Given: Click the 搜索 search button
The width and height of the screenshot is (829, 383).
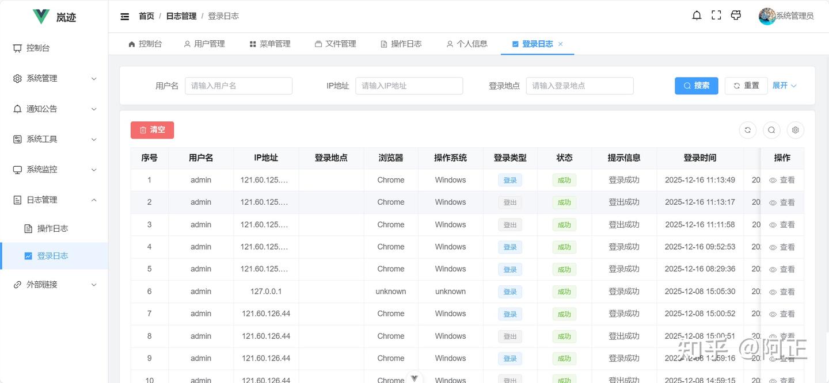Looking at the screenshot, I should click(697, 85).
